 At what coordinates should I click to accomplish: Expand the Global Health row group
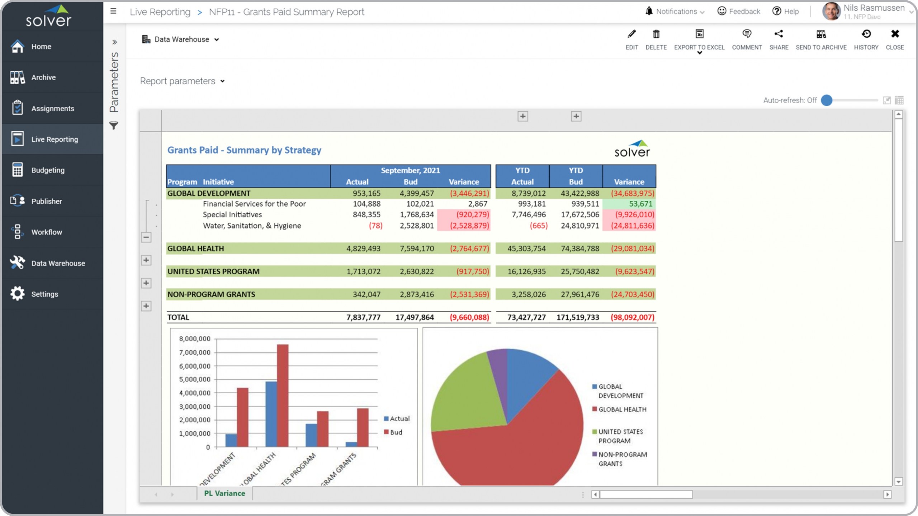146,260
